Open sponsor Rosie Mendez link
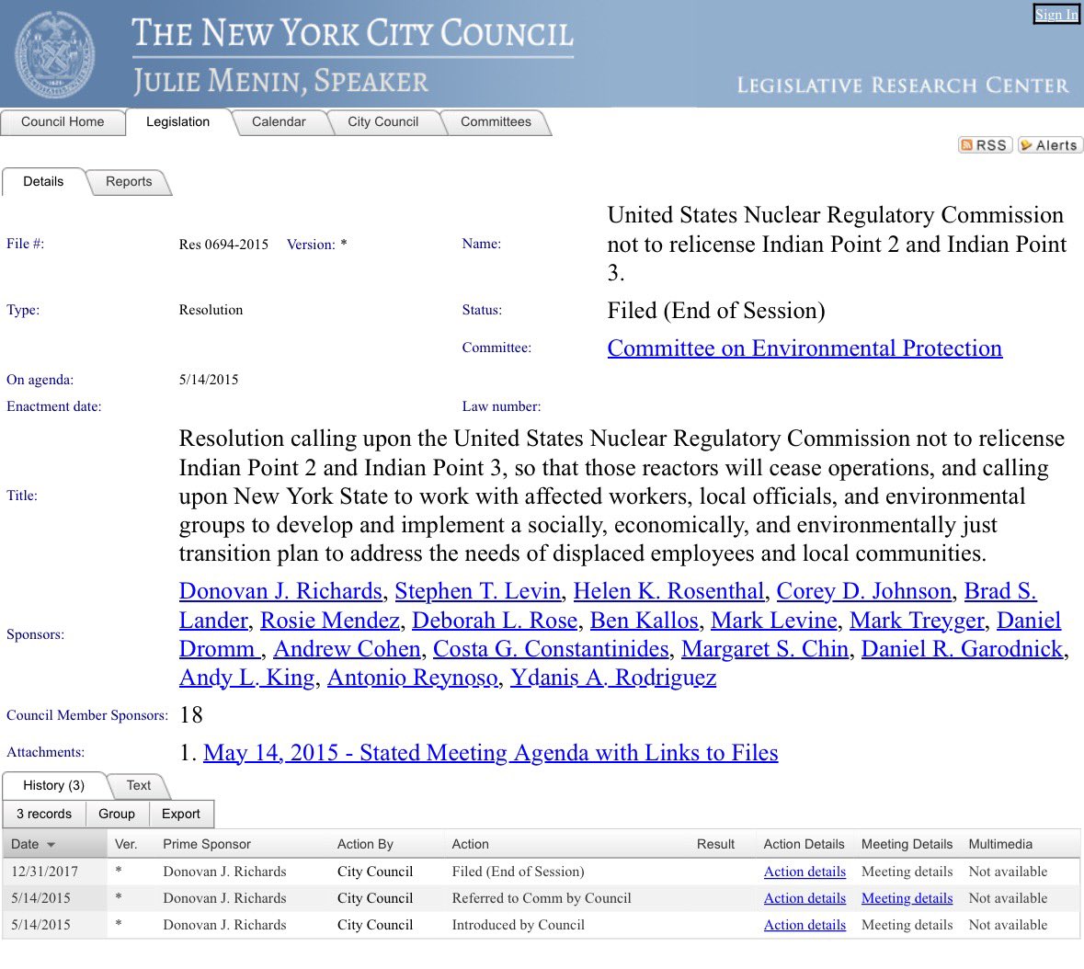This screenshot has width=1084, height=969. tap(330, 621)
